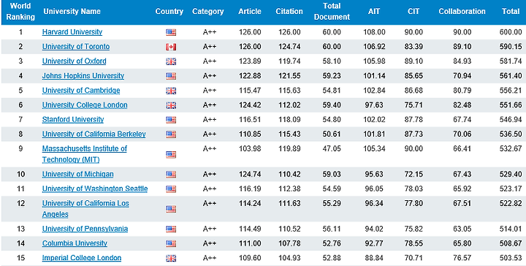
Task: Click the Collaboration column header
Action: pyautogui.click(x=462, y=12)
